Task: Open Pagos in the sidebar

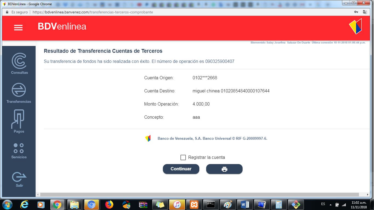Action: click(x=19, y=122)
